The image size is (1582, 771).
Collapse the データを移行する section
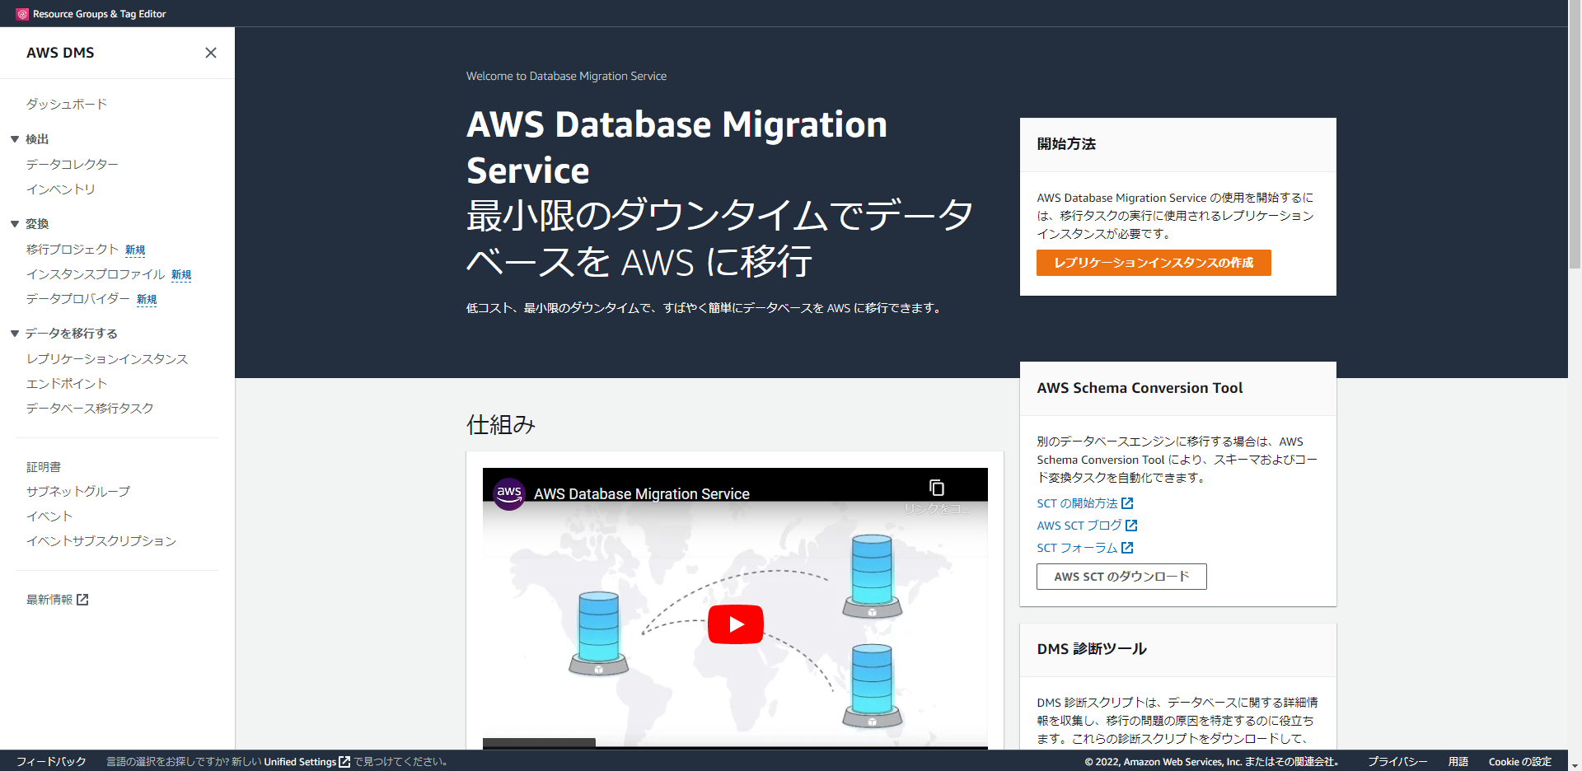pyautogui.click(x=15, y=334)
